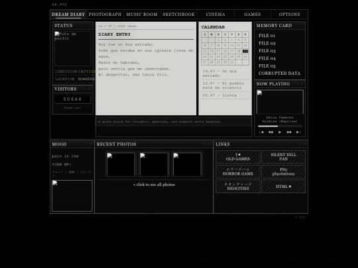
Task: Open the rightmost recent photo thumbnail
Action: point(187,164)
